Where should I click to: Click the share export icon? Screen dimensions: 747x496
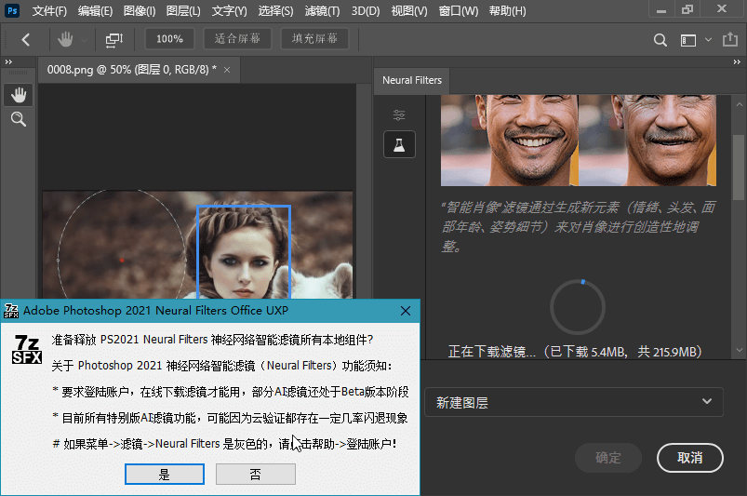pos(730,39)
